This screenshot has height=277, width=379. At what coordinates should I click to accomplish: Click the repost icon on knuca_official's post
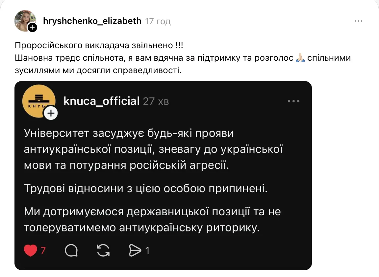pos(104,250)
